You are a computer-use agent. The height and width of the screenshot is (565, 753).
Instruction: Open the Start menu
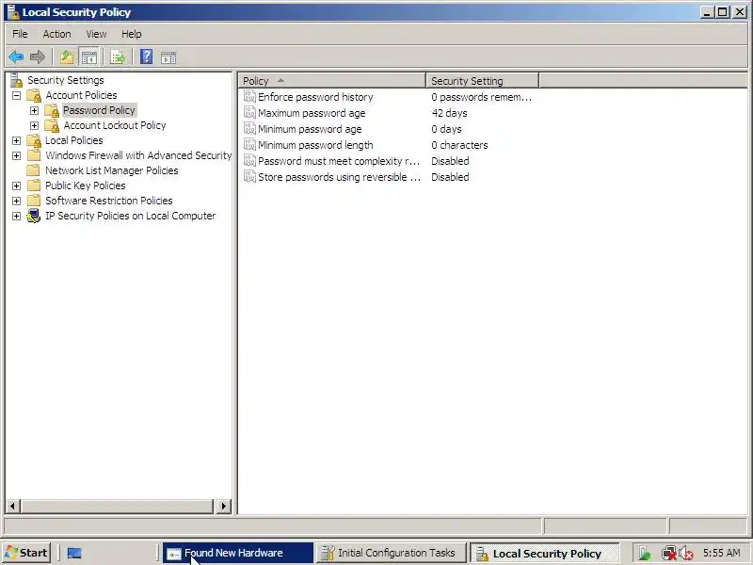click(x=26, y=553)
